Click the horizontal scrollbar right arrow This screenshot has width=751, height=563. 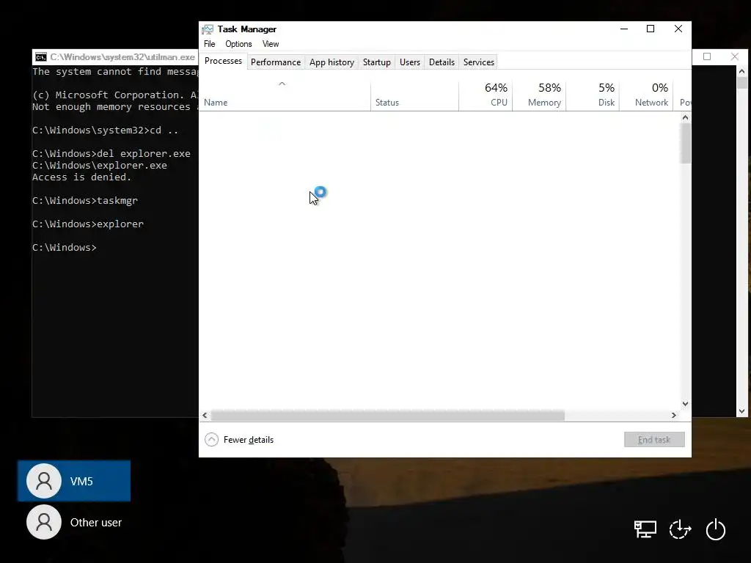pos(674,415)
